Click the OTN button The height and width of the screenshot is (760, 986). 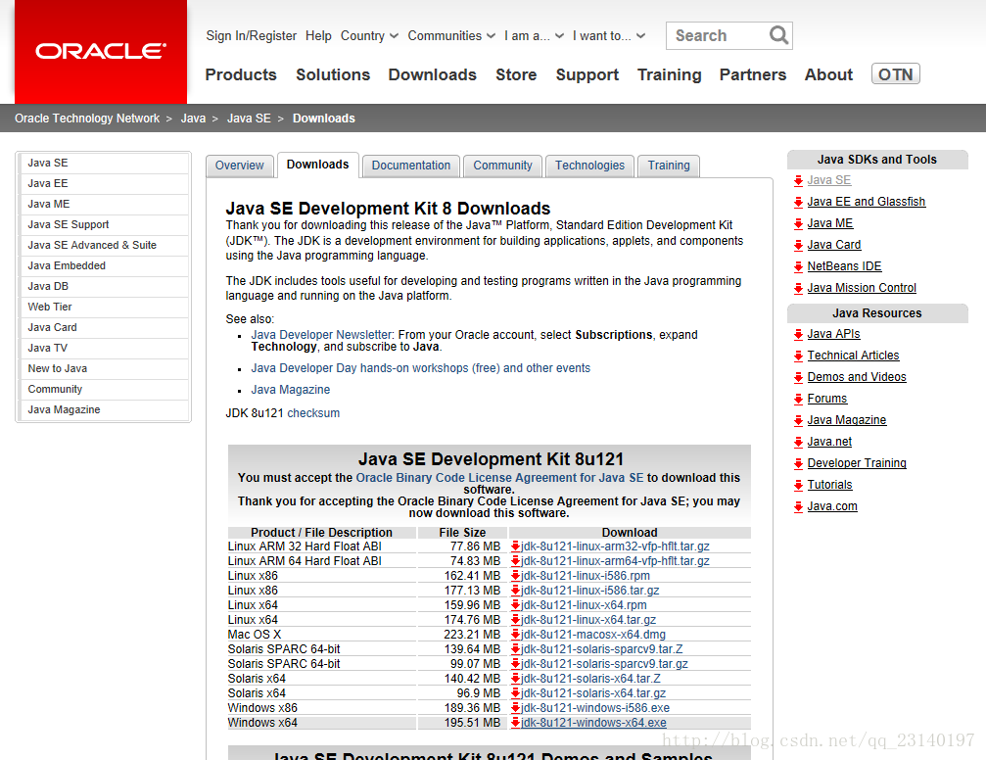(896, 74)
